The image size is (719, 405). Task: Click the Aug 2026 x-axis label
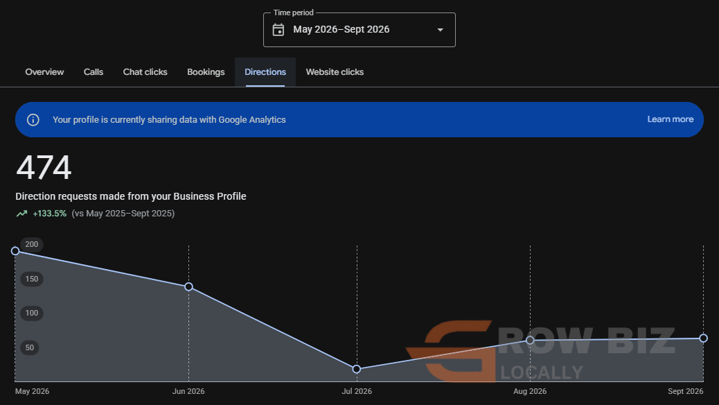pyautogui.click(x=530, y=391)
